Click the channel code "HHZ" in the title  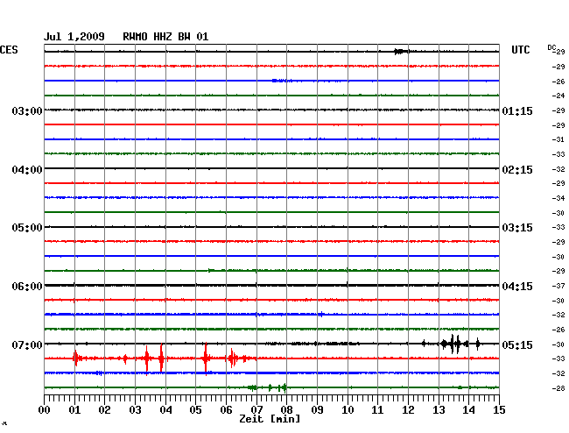(x=163, y=37)
